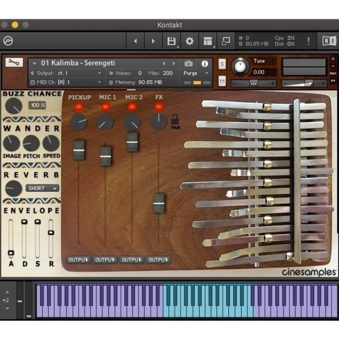This screenshot has width=339, height=339.
Task: Click the Max voices 200 value
Action: pyautogui.click(x=168, y=73)
